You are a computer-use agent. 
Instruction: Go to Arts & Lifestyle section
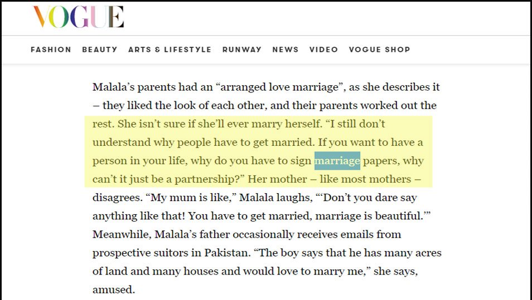[x=170, y=50]
